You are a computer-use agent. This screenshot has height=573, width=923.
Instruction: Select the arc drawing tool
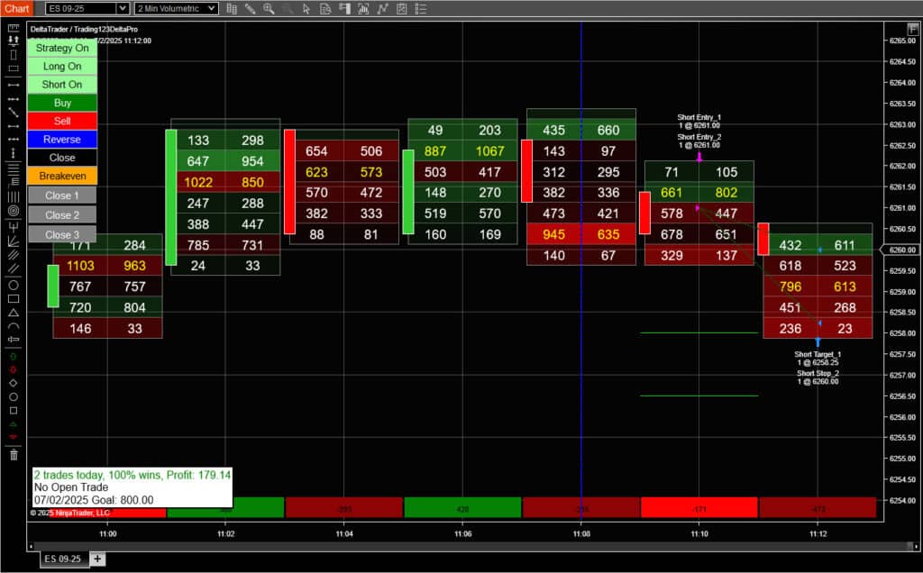[14, 326]
